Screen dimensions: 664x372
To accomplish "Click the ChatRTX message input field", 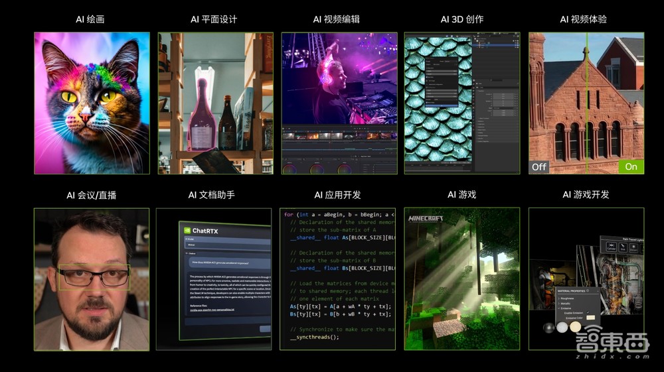I will (x=228, y=321).
